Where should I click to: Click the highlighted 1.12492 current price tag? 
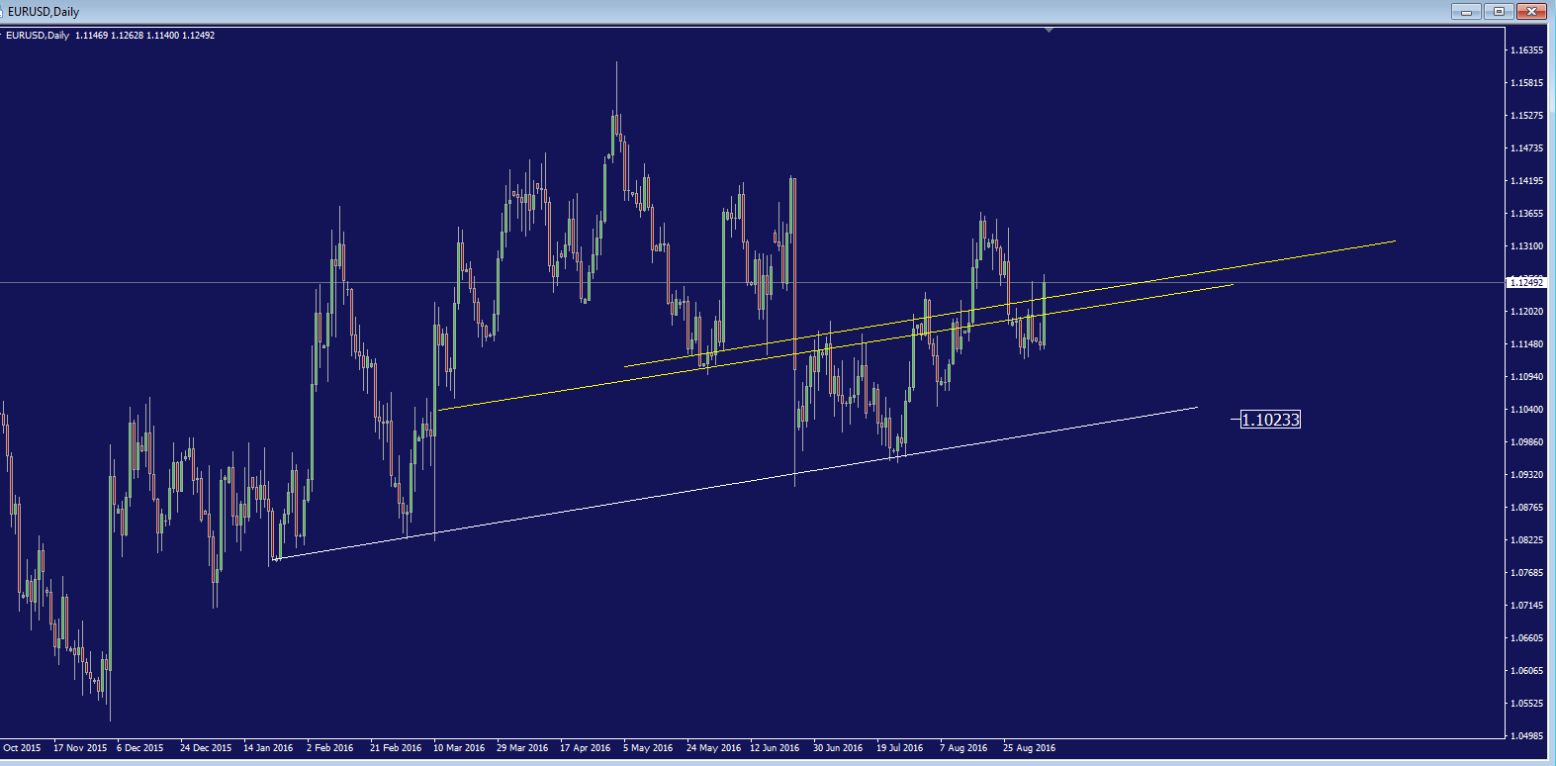click(x=1526, y=283)
